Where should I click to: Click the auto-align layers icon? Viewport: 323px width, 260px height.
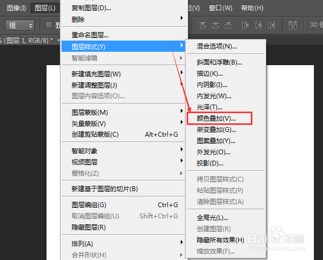[293, 25]
